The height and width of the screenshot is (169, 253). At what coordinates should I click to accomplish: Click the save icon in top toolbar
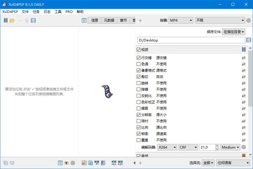[33, 20]
